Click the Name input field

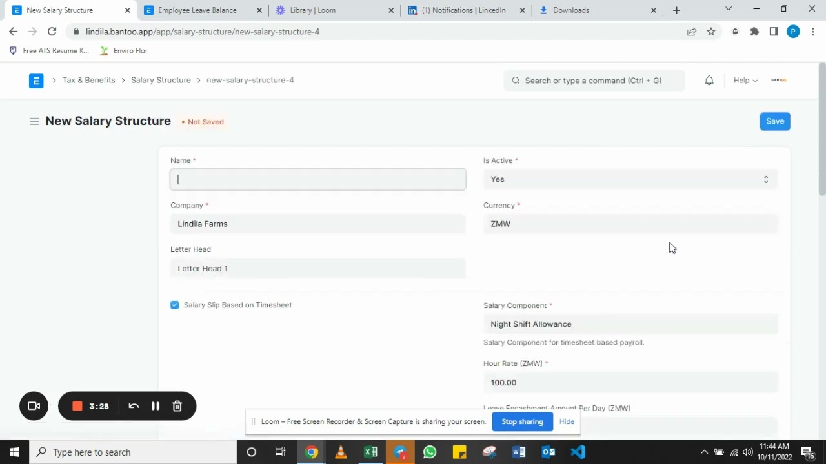318,179
